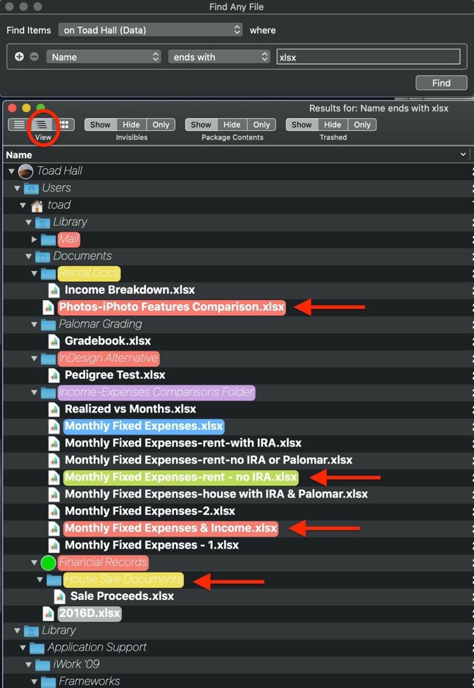Click the xlsx search text field
The image size is (474, 688).
368,57
